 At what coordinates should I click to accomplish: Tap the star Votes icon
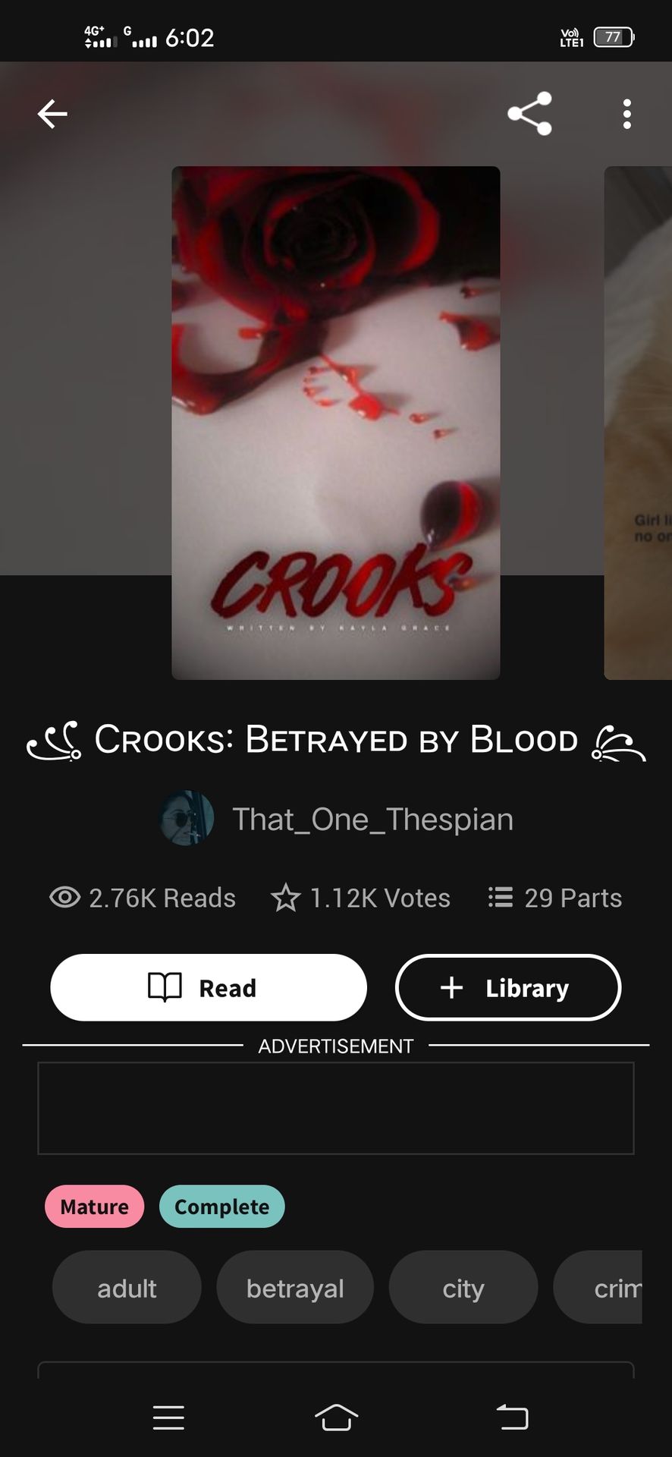[x=286, y=898]
